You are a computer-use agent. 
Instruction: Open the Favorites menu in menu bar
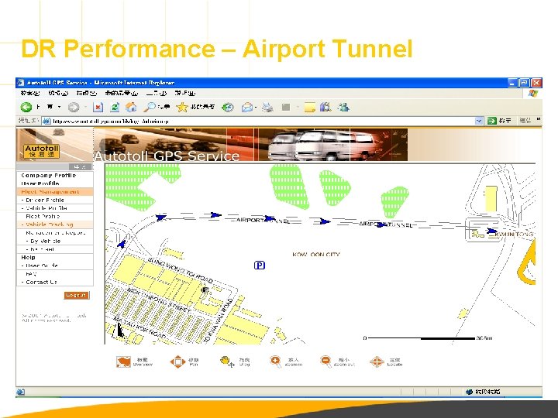click(121, 93)
